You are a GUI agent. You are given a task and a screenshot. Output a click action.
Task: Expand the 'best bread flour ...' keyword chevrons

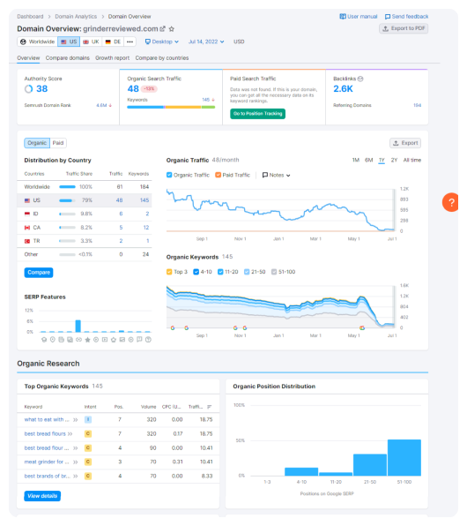[x=76, y=448]
